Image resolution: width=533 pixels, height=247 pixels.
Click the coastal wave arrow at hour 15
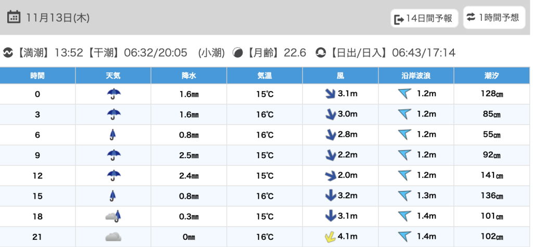pyautogui.click(x=404, y=196)
